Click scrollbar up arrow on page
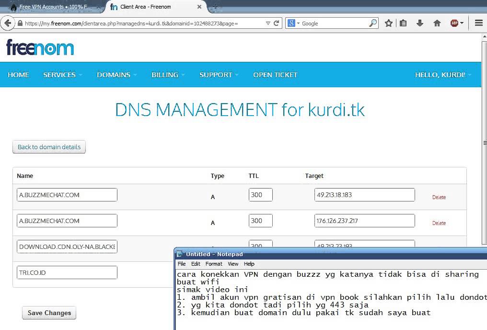Image resolution: width=487 pixels, height=330 pixels. (484, 36)
